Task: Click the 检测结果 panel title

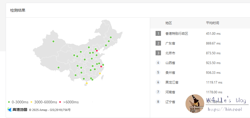Action: click(18, 10)
